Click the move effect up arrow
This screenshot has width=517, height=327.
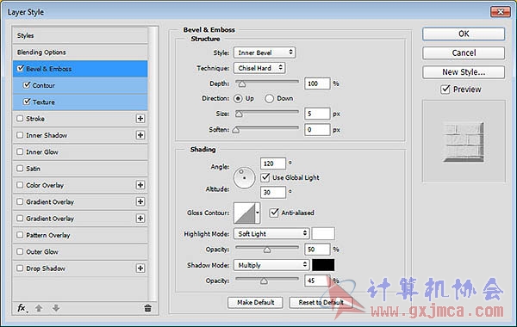point(39,308)
